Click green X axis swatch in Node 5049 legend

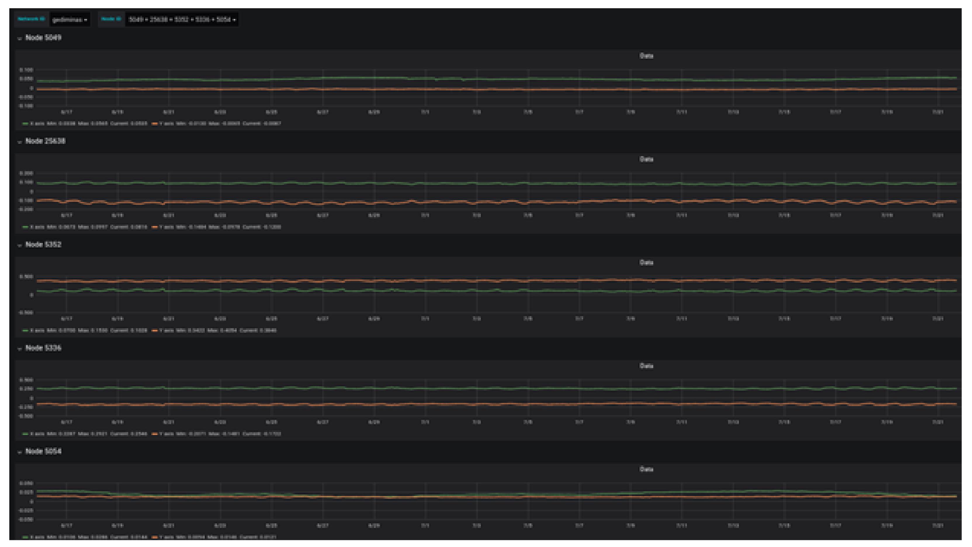point(25,124)
